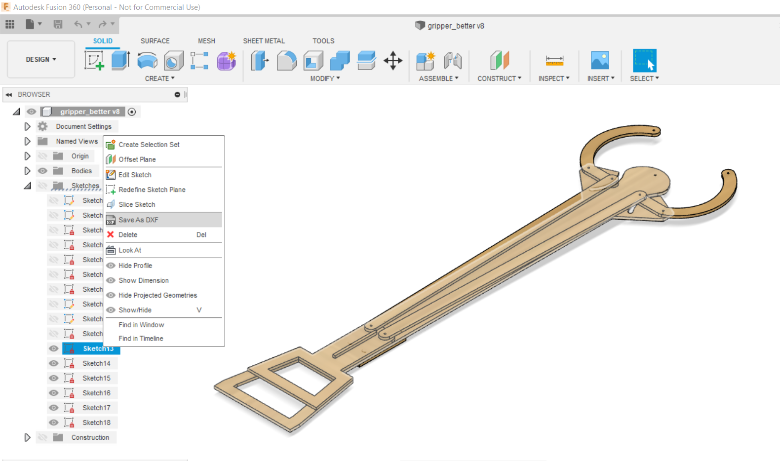Select the Press Pull tool
Viewport: 780px width, 461px height.
pyautogui.click(x=260, y=61)
